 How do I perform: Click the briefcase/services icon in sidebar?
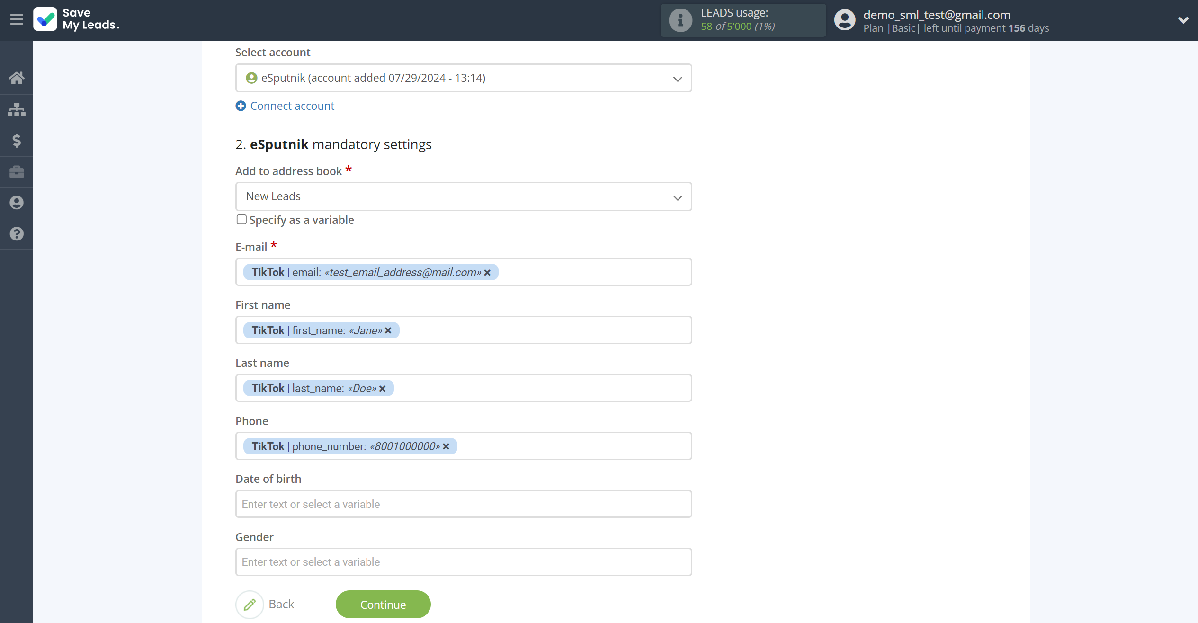pyautogui.click(x=17, y=171)
